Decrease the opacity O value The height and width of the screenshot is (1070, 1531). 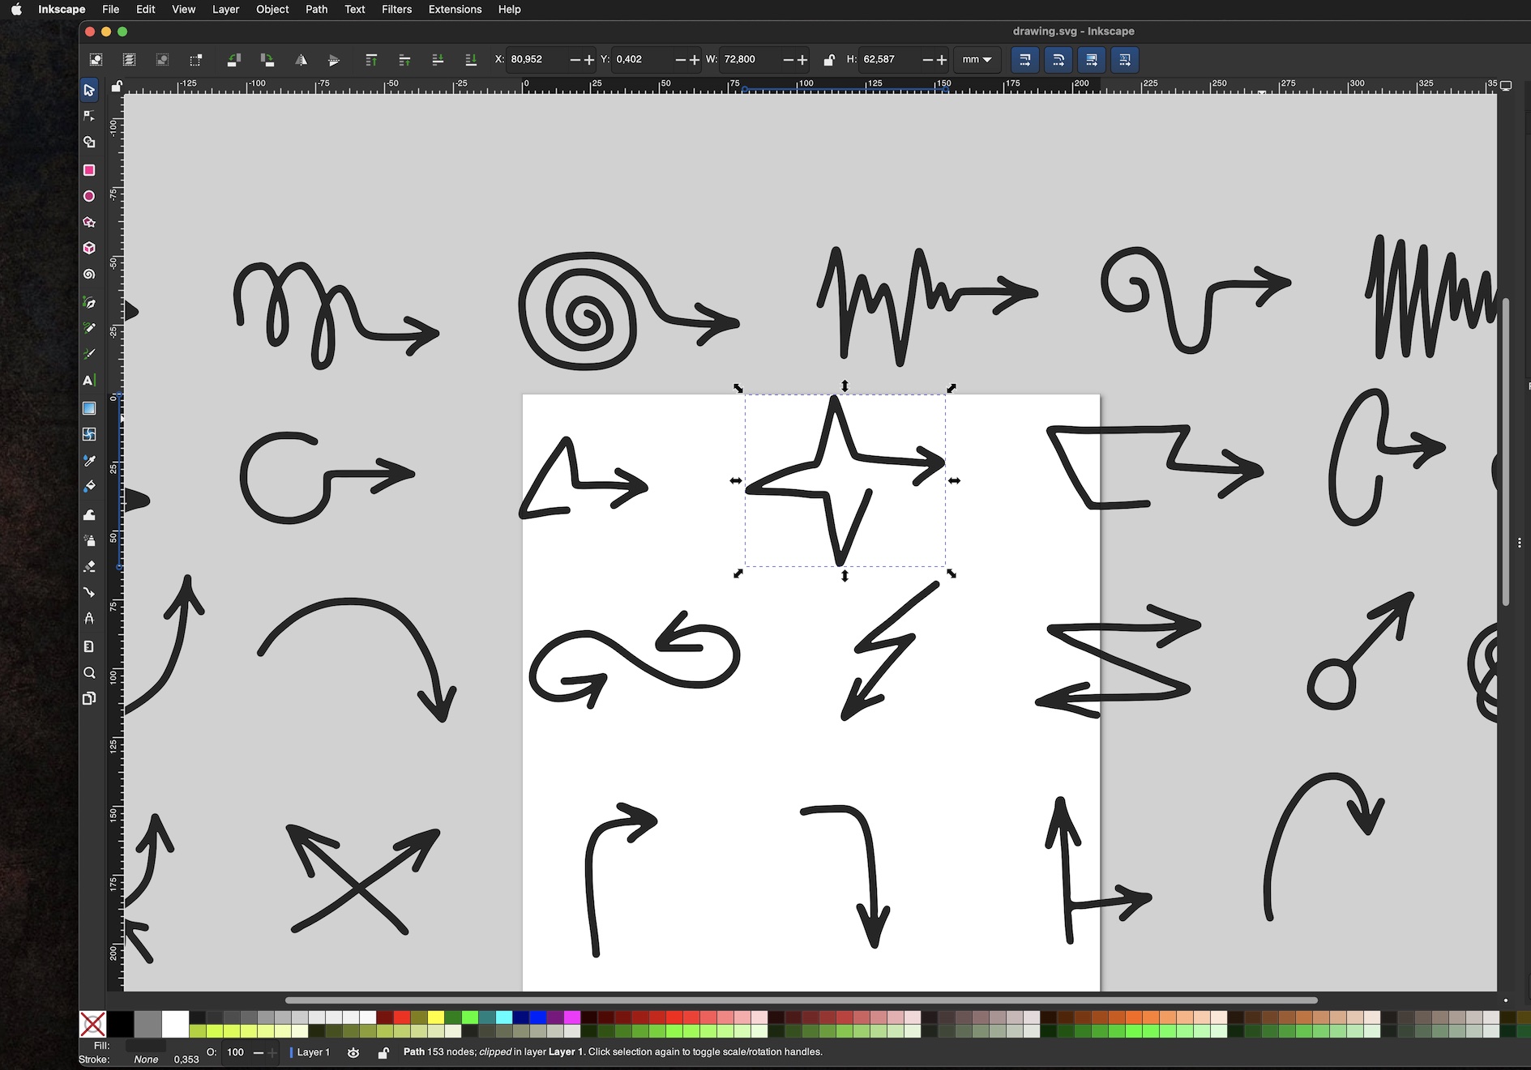(x=259, y=1052)
